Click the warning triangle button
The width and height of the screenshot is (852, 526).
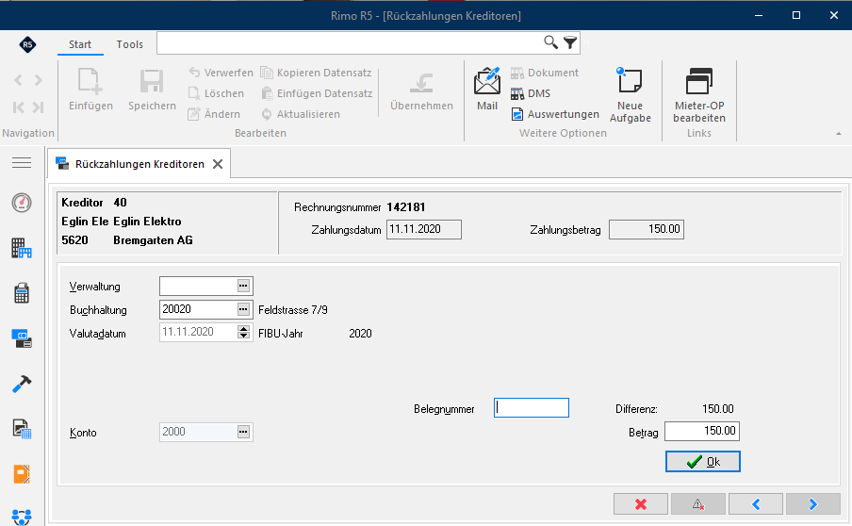[x=698, y=504]
